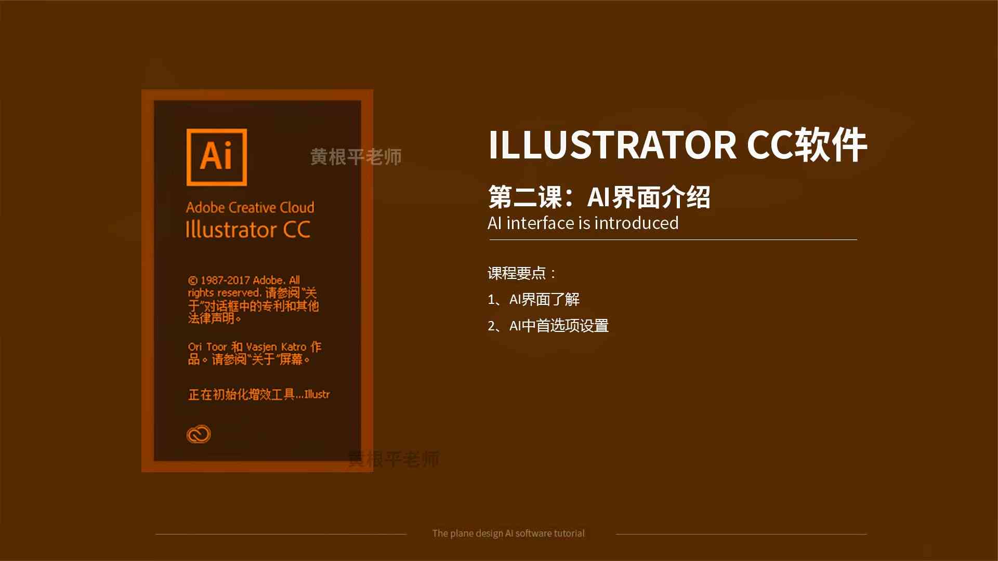Select the Adobe Creative Cloud logo icon

[x=198, y=434]
